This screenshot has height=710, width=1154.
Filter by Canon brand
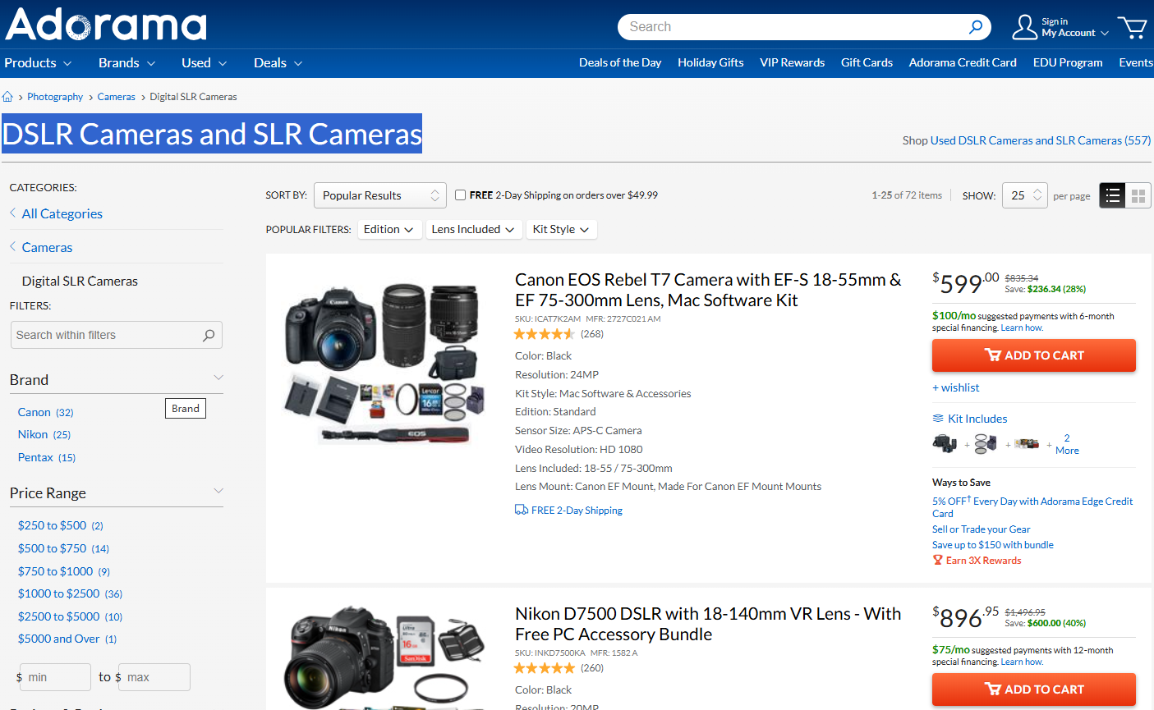point(46,412)
